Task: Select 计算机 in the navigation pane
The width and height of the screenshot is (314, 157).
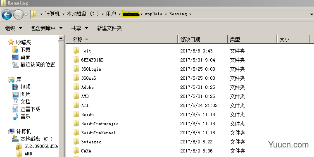Action: point(24,131)
